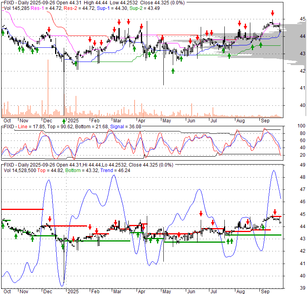The height and width of the screenshot is (294, 307).
Task: Click Dec on top chart's date axis
Action: [48, 121]
